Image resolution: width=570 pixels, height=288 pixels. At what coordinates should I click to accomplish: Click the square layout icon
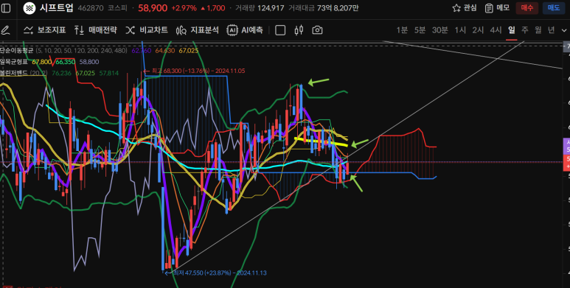280,30
